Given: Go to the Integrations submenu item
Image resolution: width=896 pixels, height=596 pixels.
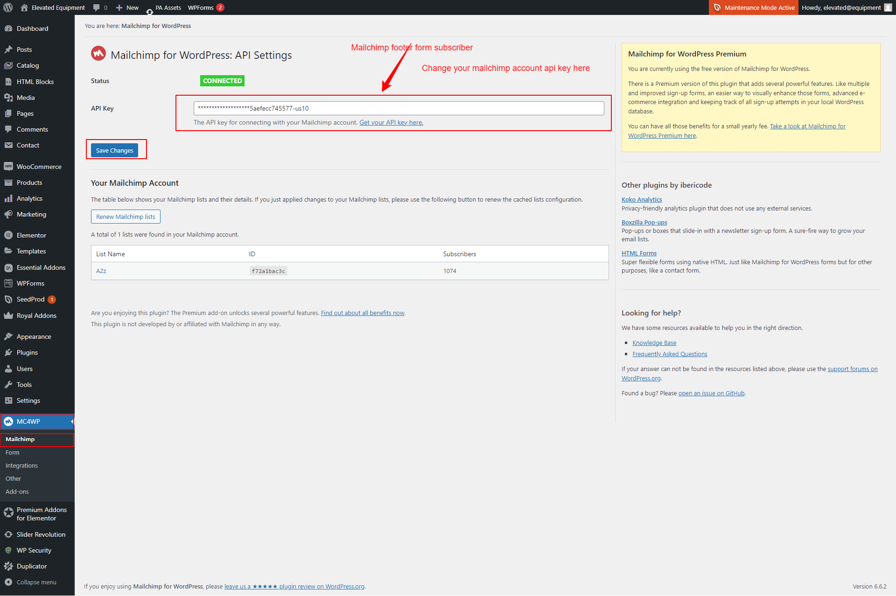Looking at the screenshot, I should (21, 465).
